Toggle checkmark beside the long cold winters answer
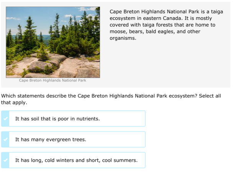 coord(5,160)
